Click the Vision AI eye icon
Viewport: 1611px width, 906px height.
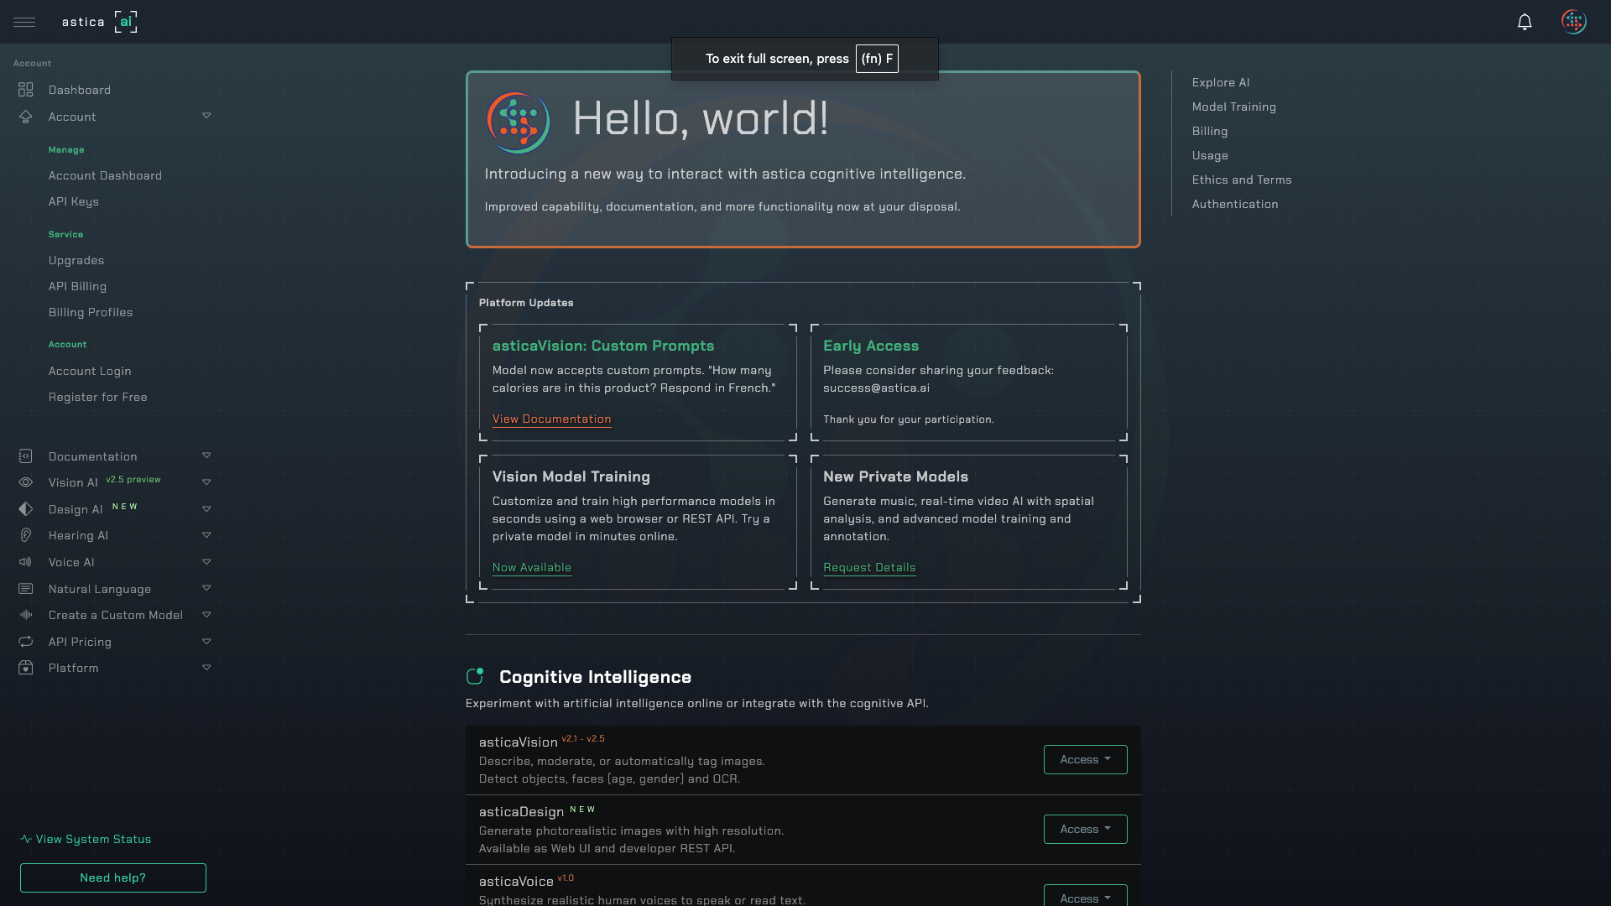coord(26,482)
